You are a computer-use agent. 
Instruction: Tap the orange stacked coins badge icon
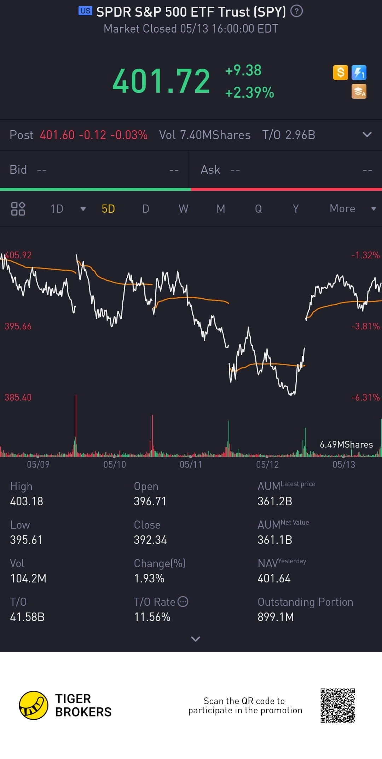click(x=359, y=91)
